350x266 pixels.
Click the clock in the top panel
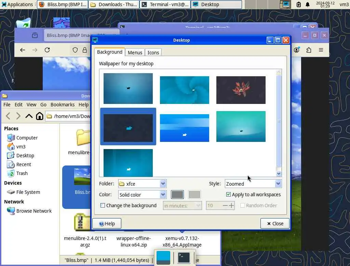pos(325,4)
